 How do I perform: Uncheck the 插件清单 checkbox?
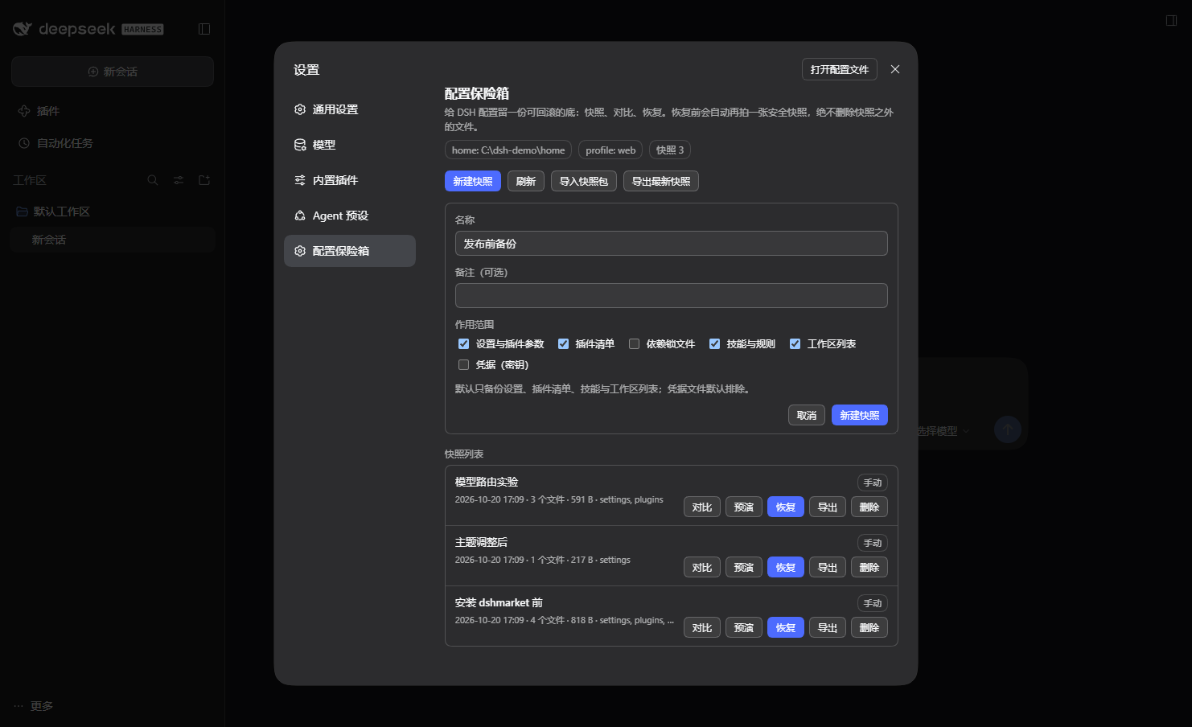(563, 344)
